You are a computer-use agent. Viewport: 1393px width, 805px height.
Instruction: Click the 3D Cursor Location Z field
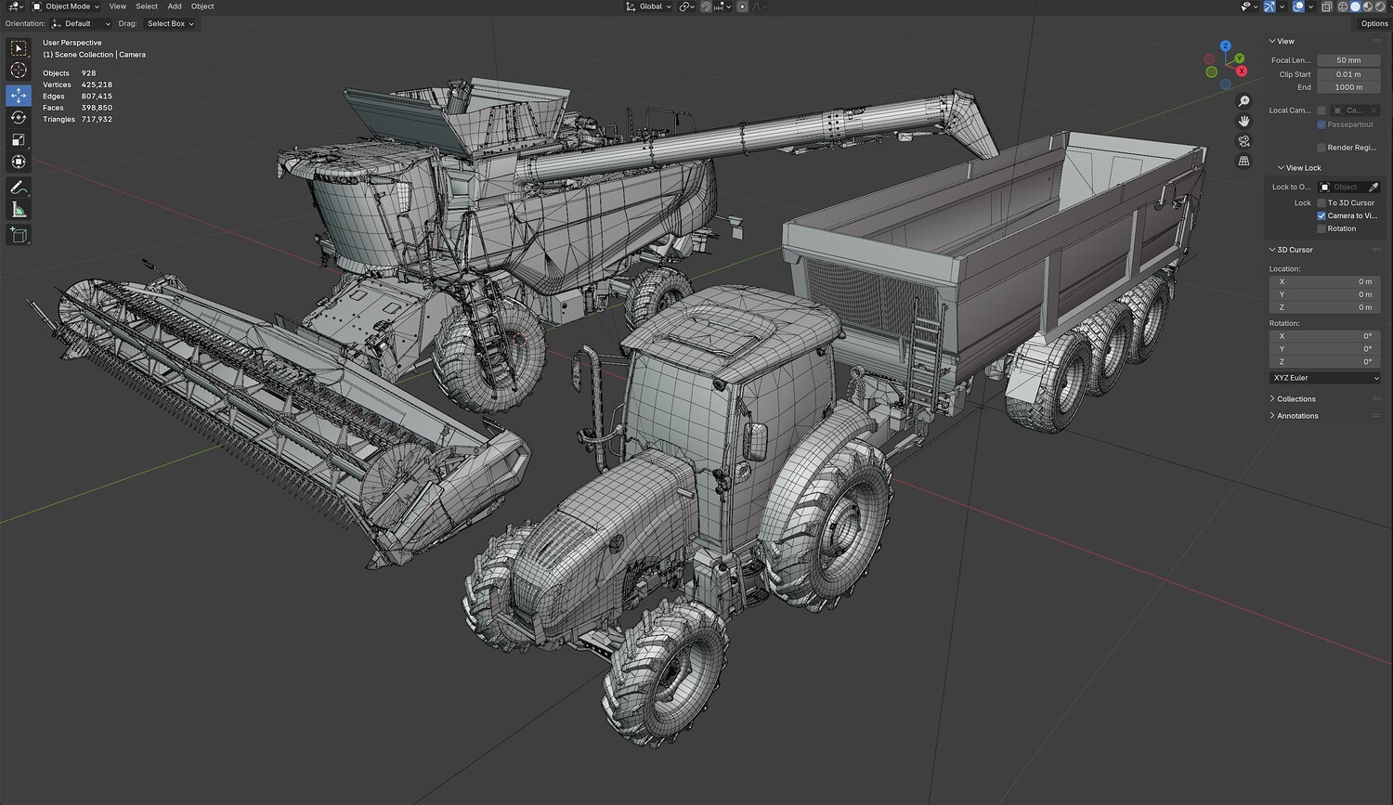pyautogui.click(x=1324, y=307)
